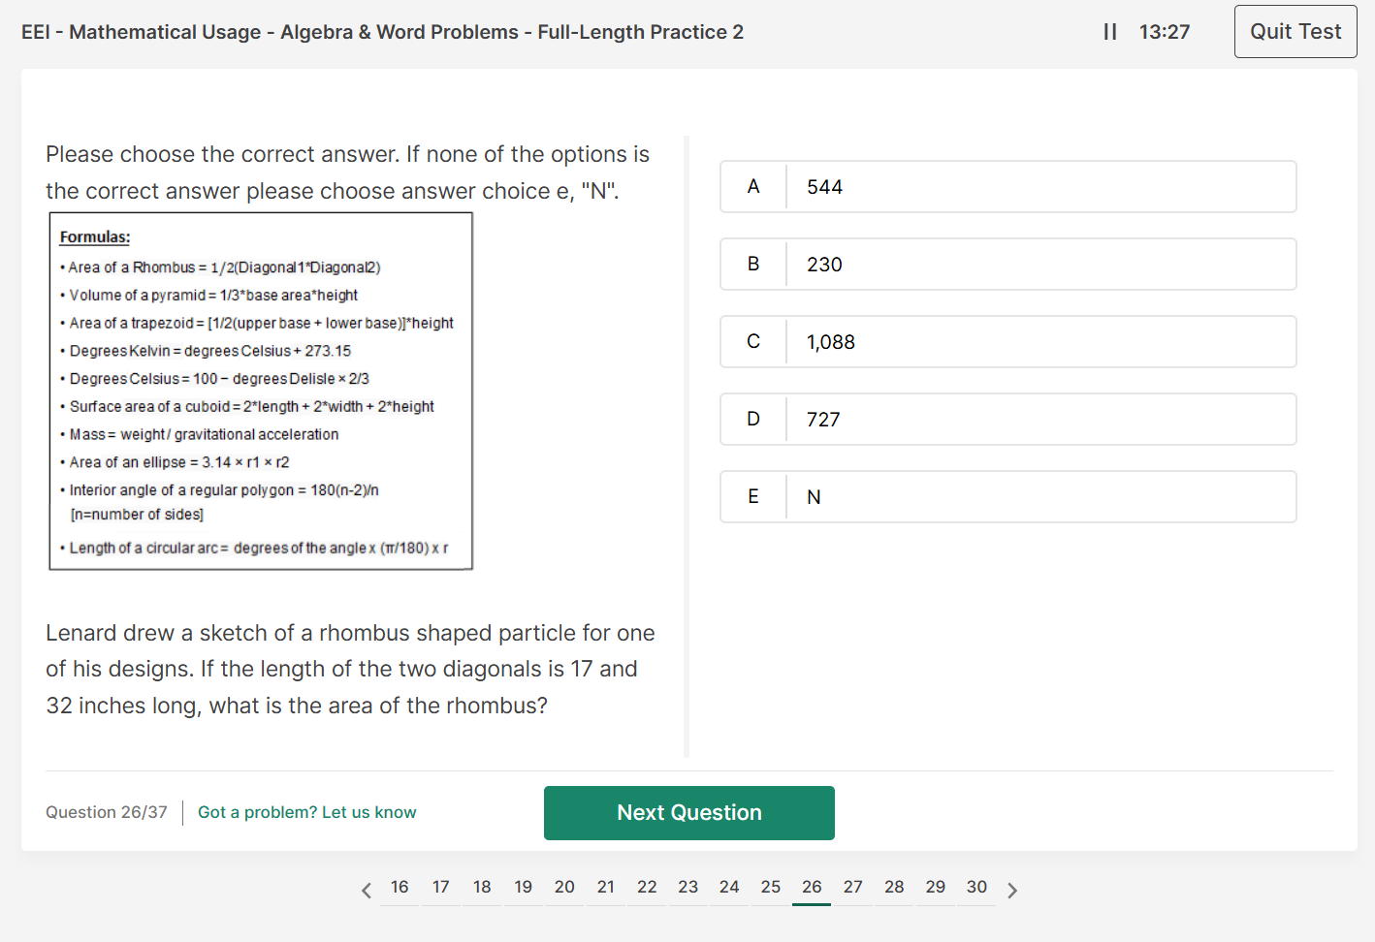Click the formulas reference box image
This screenshot has width=1375, height=942.
pos(261,392)
